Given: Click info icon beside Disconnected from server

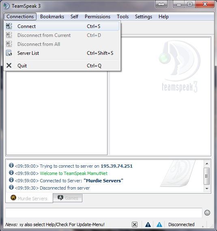Looking at the screenshot, I should coord(11,187).
